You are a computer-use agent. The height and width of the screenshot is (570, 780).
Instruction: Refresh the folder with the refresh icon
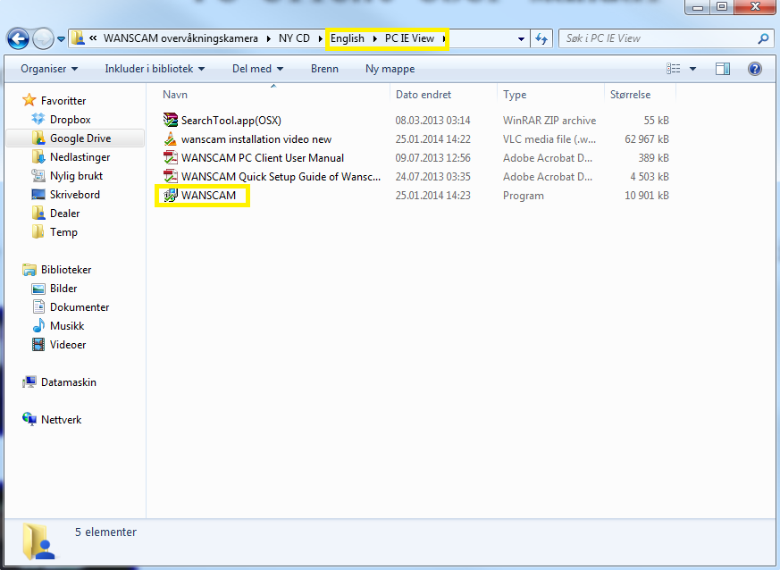coord(541,38)
